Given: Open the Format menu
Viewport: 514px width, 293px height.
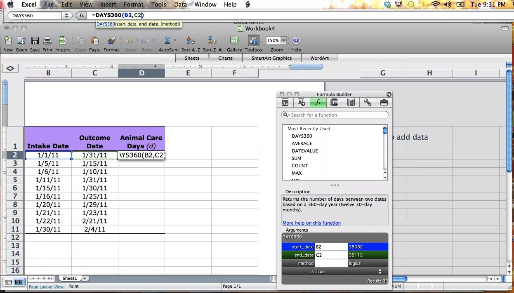Looking at the screenshot, I should pos(134,5).
